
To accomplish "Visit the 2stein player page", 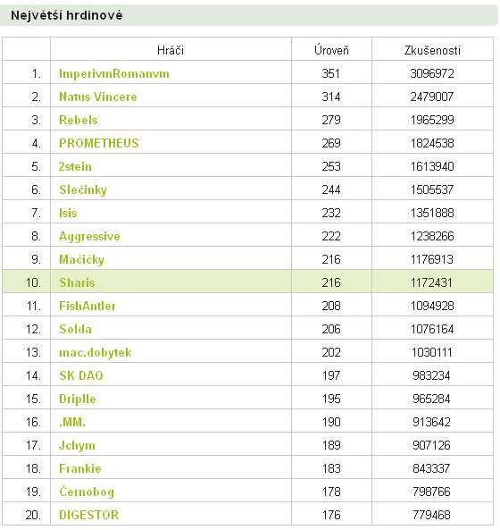I will (75, 166).
